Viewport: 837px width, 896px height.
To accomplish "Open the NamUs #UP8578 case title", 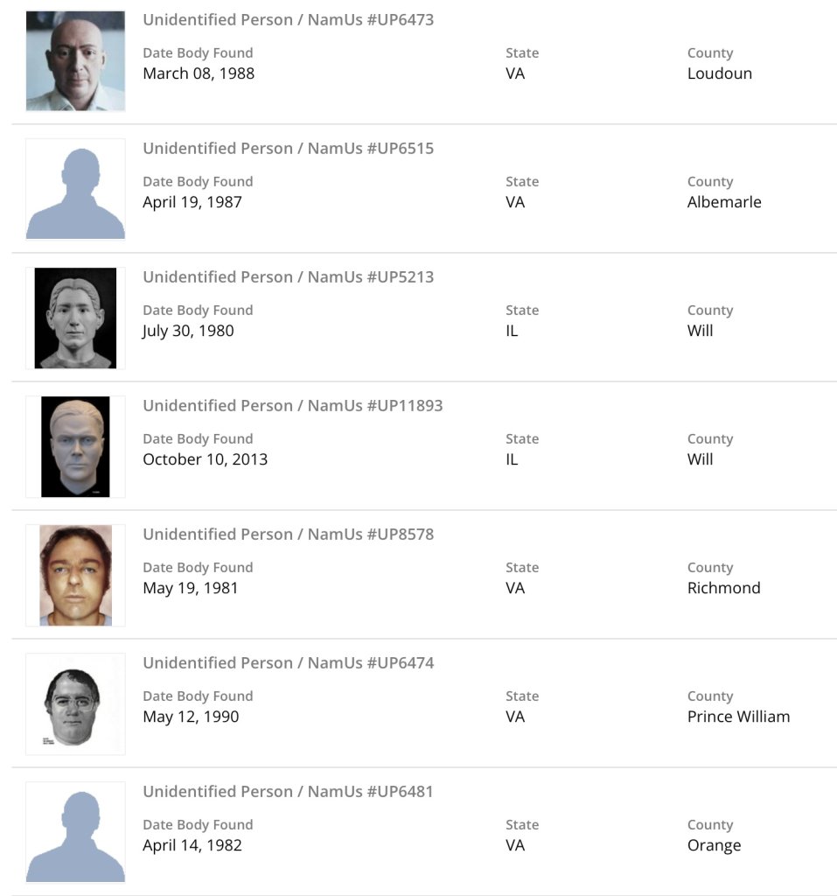I will tap(288, 535).
